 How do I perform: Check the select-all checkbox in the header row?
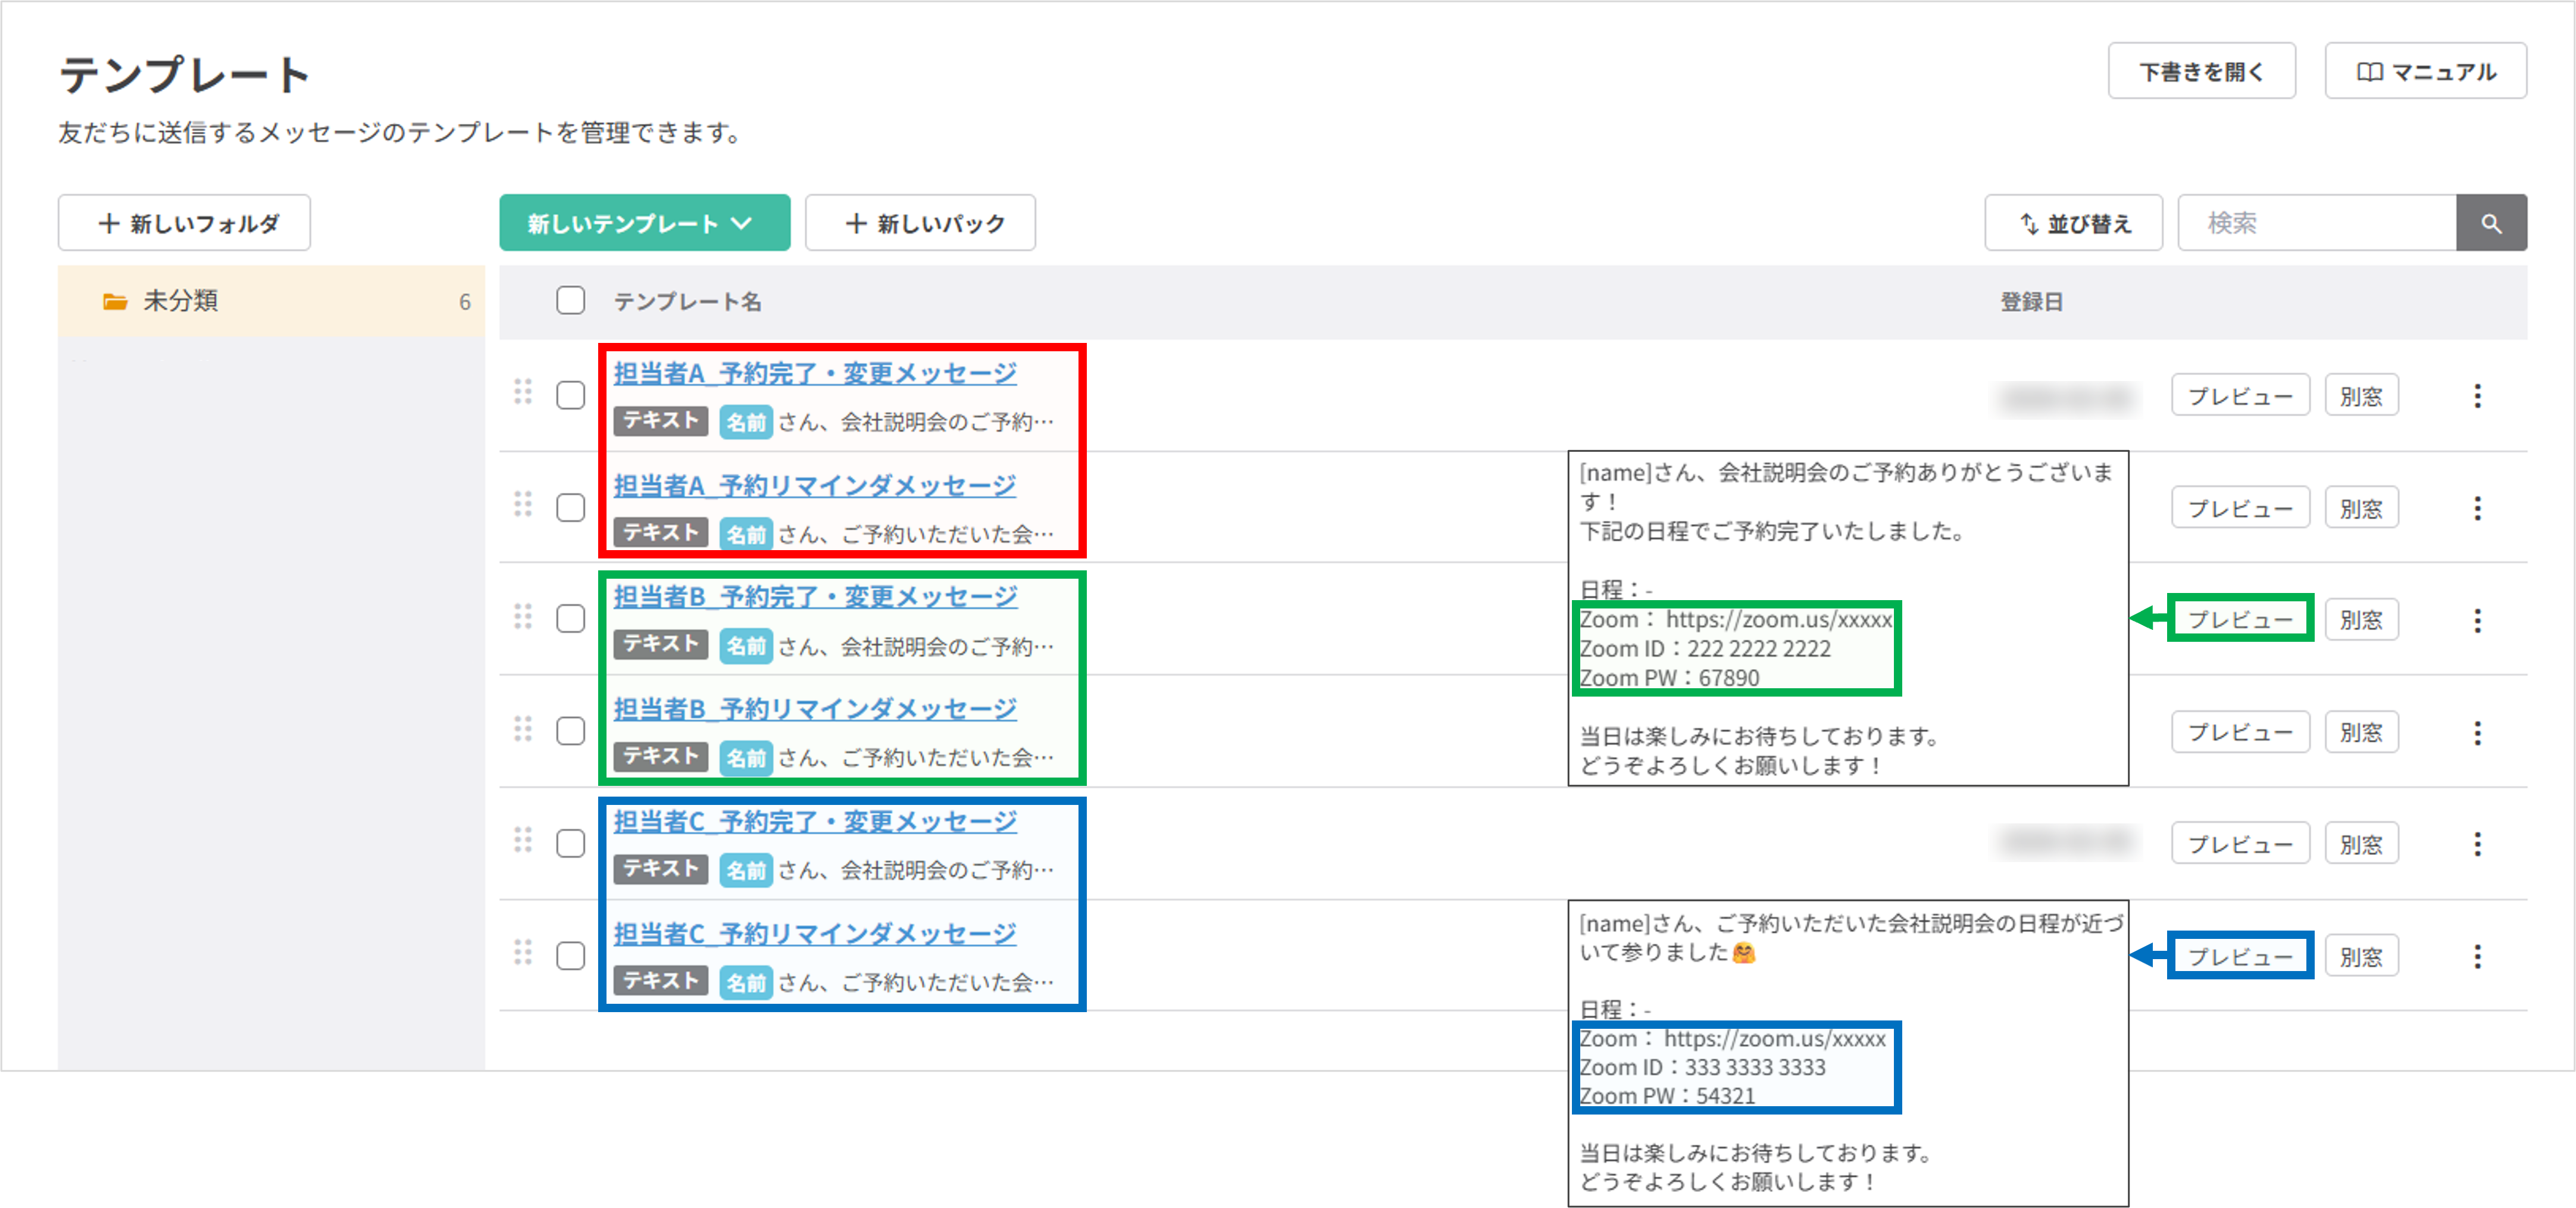click(x=570, y=300)
